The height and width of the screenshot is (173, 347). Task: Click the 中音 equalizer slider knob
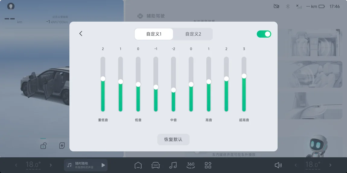pos(173,90)
